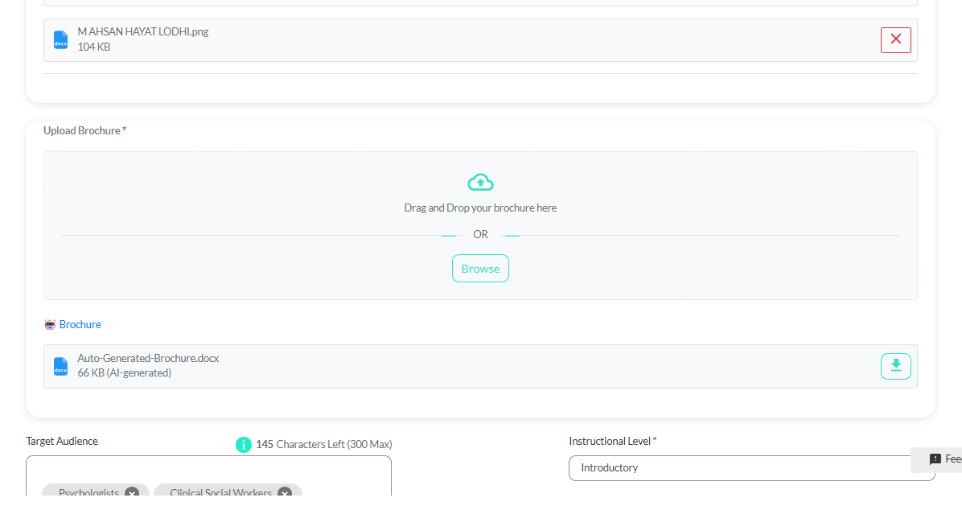The height and width of the screenshot is (506, 962).
Task: Click the Auto-Generated-Brochure.docx file name
Action: (x=148, y=359)
